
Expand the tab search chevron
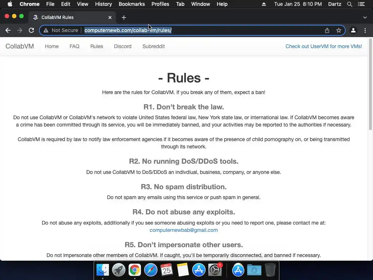pyautogui.click(x=365, y=17)
